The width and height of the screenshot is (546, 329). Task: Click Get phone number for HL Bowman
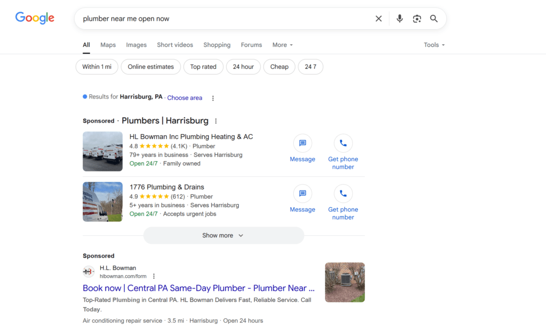click(x=343, y=163)
